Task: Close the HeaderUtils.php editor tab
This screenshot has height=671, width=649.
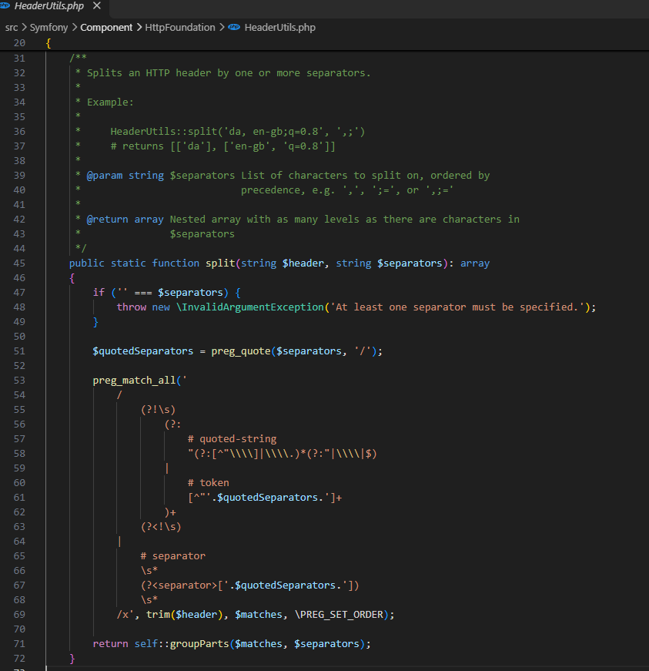Action: (97, 6)
